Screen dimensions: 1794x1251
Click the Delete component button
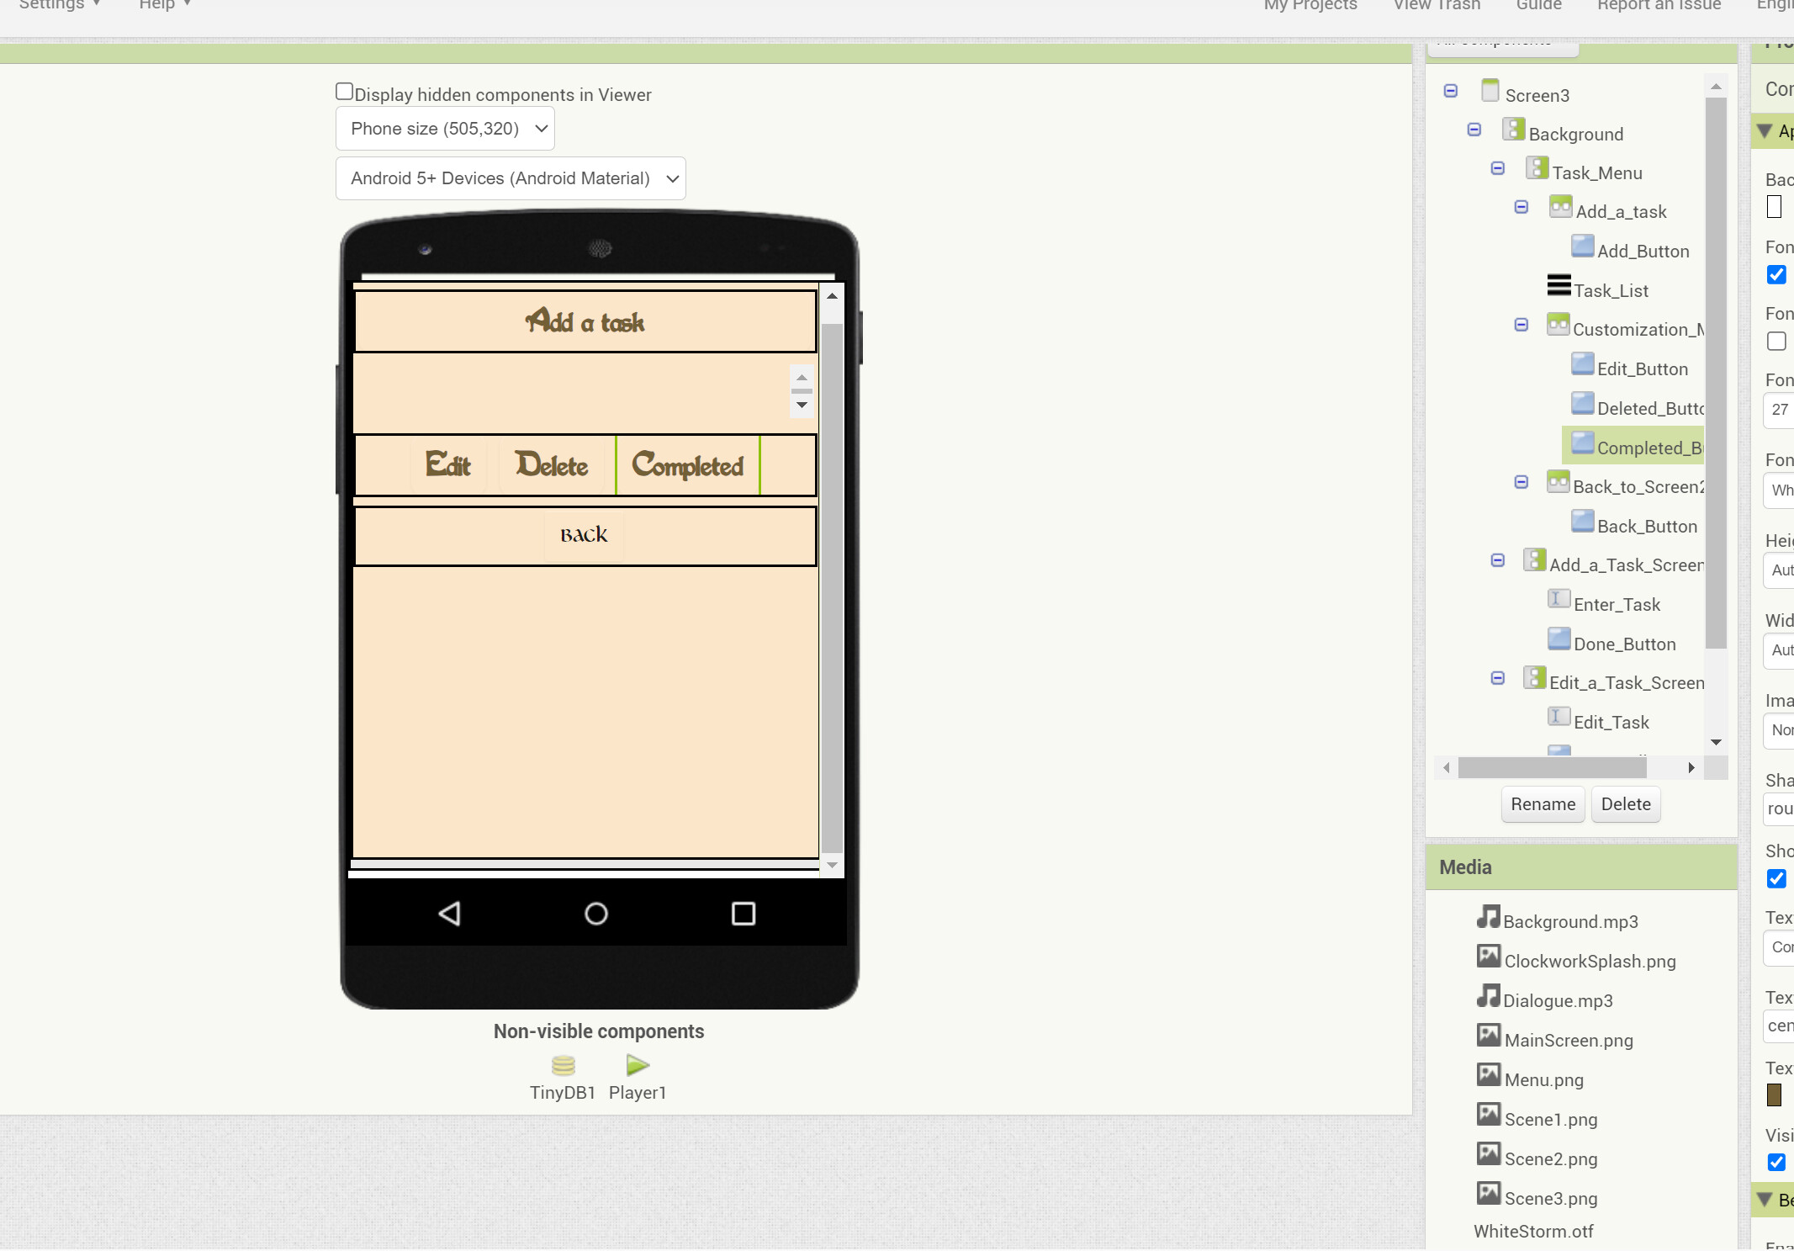coord(1625,804)
